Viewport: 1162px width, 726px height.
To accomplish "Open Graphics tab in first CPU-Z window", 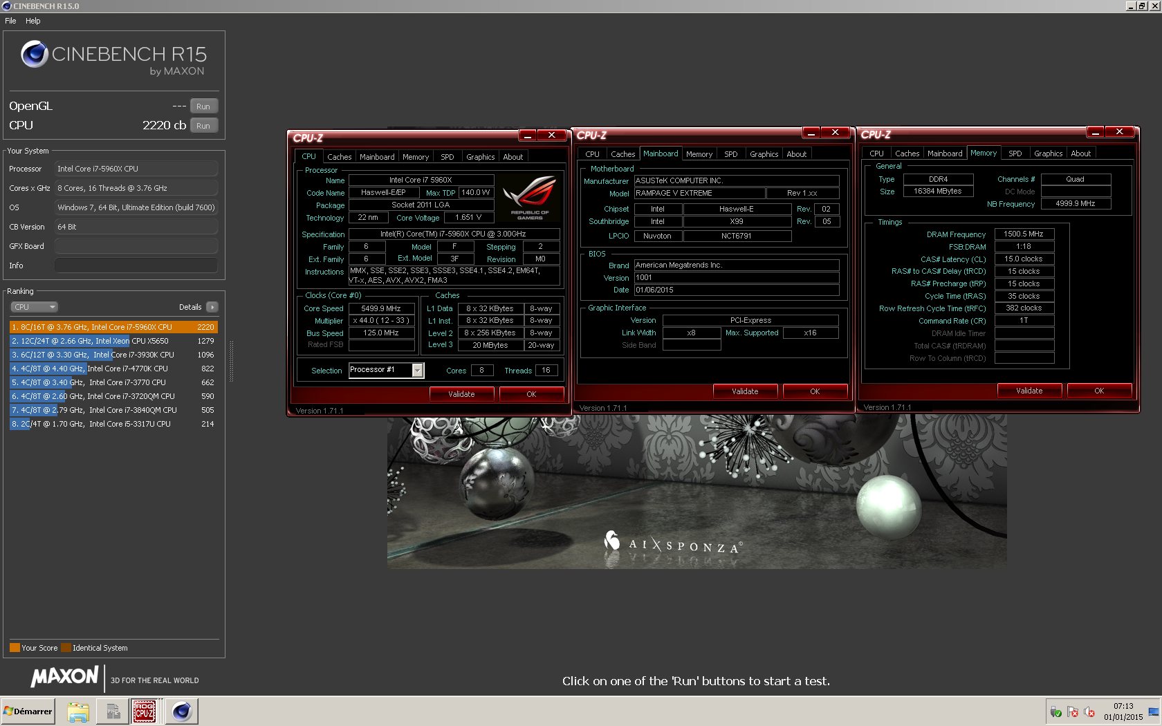I will click(481, 157).
